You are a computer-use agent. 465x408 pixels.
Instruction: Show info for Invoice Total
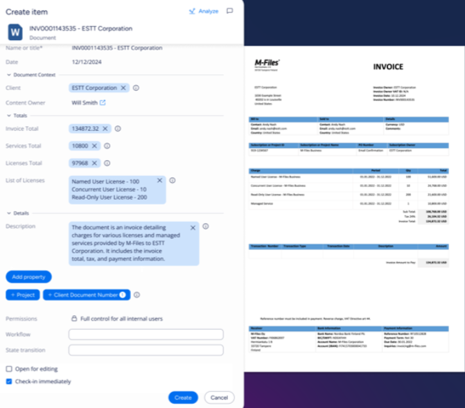point(118,129)
